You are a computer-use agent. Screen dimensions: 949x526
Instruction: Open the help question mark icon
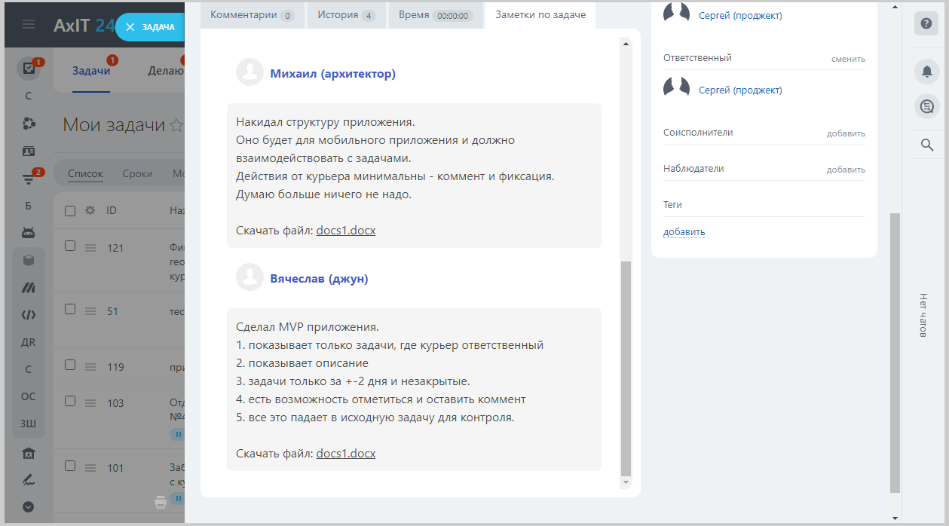926,23
